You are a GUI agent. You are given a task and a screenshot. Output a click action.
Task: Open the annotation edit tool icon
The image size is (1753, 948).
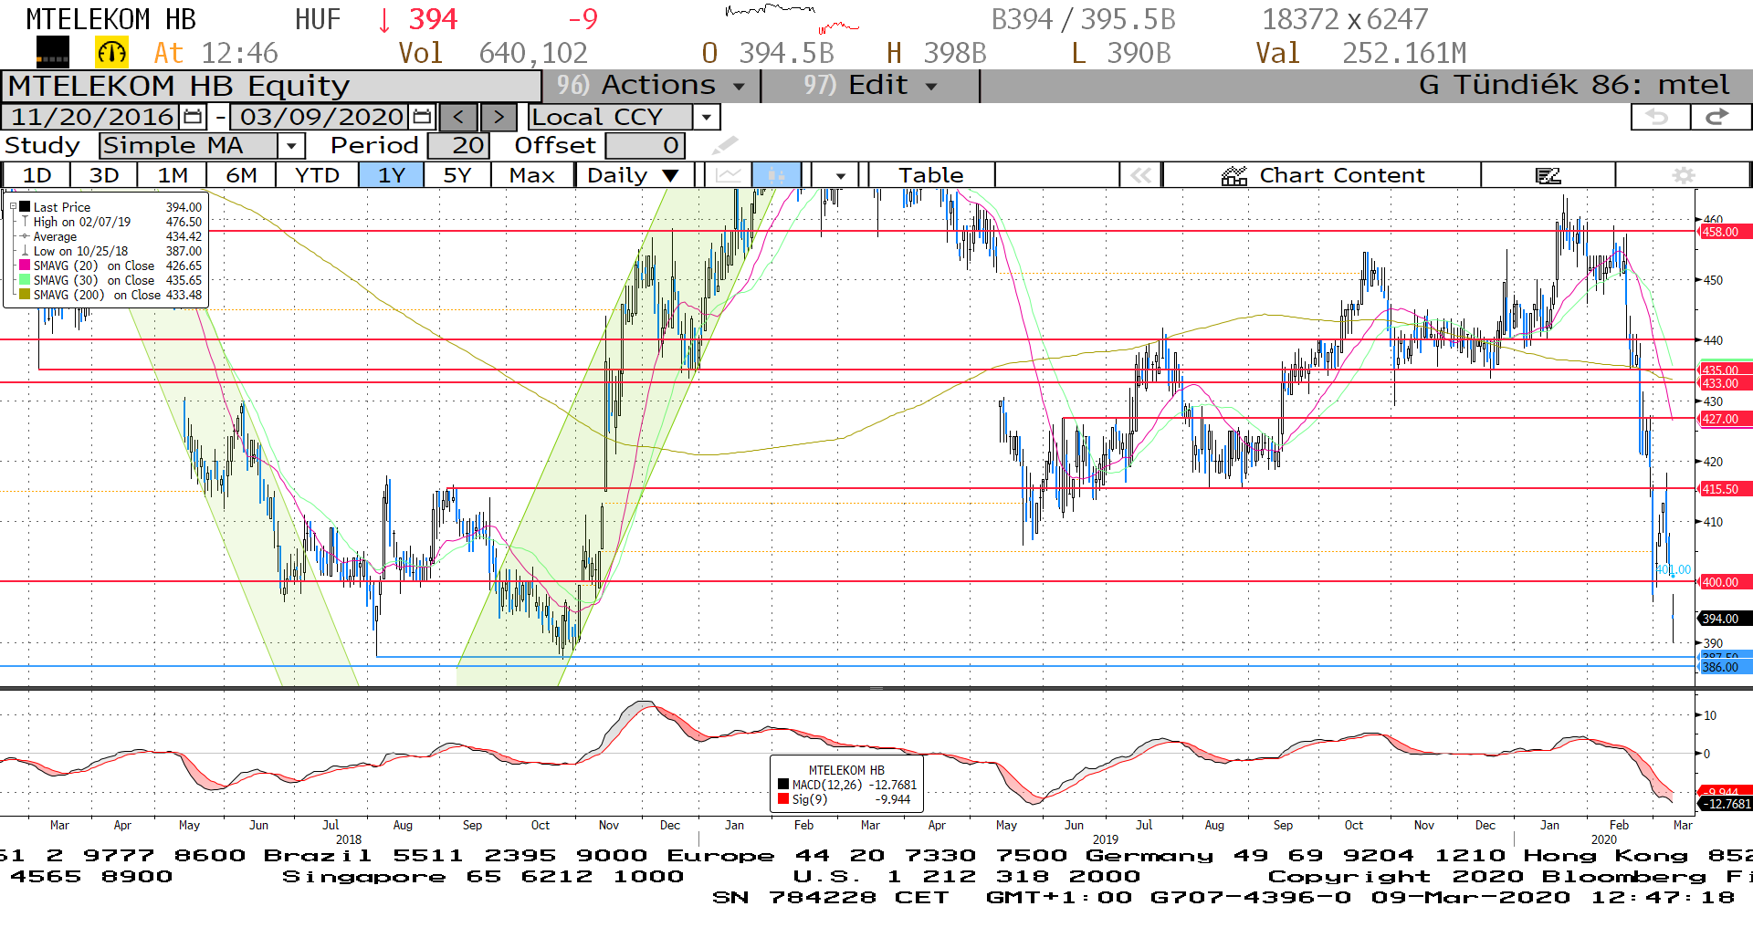(x=1548, y=175)
